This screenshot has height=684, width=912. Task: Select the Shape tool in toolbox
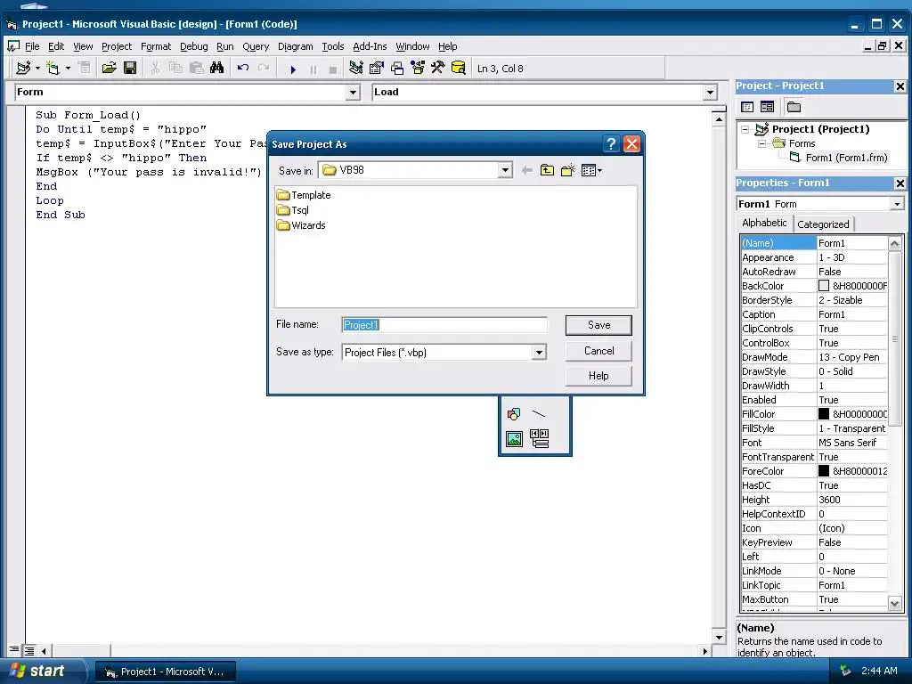click(x=514, y=414)
